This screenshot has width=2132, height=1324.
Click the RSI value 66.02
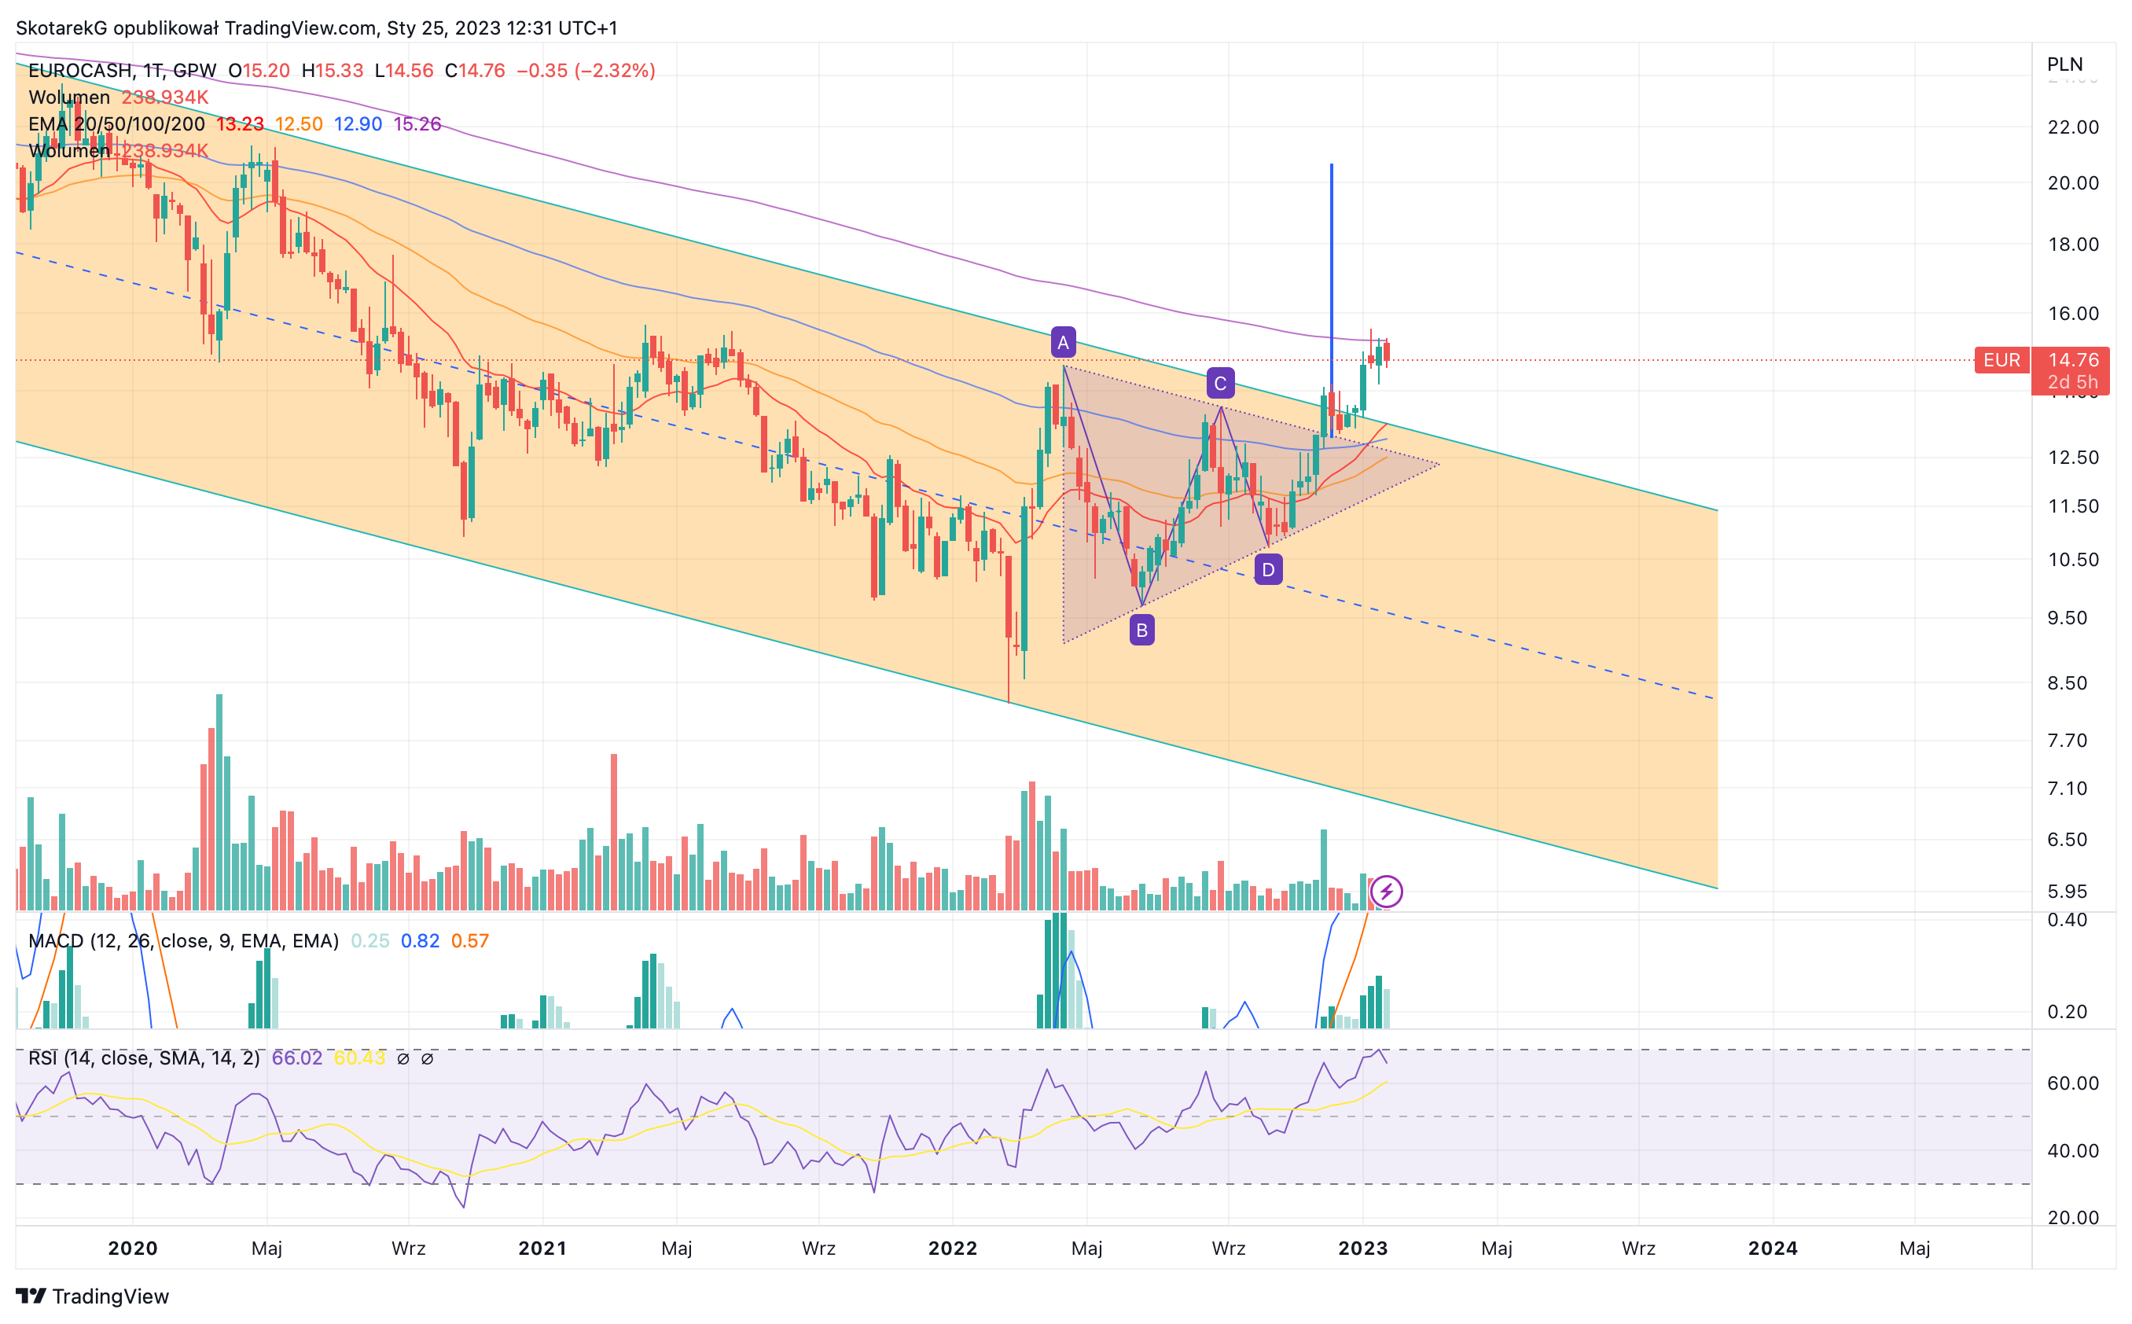click(297, 1057)
